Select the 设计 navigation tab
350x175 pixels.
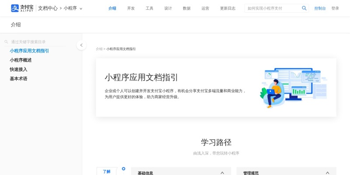pyautogui.click(x=168, y=8)
